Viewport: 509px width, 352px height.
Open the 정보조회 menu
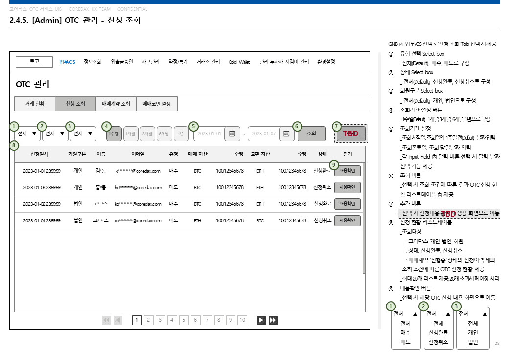93,62
